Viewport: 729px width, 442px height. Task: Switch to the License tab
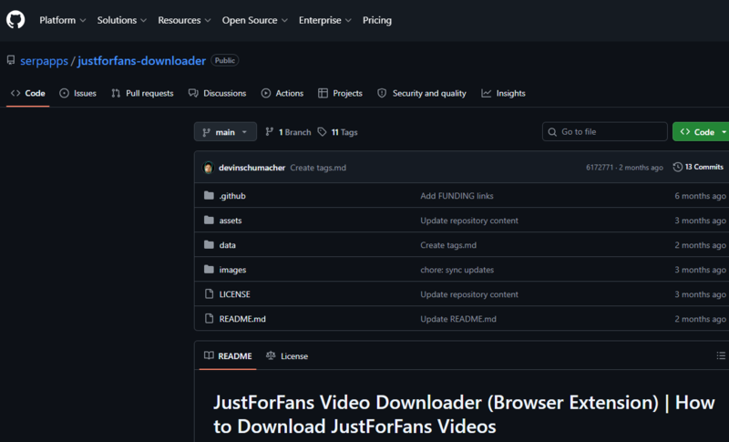pyautogui.click(x=287, y=356)
